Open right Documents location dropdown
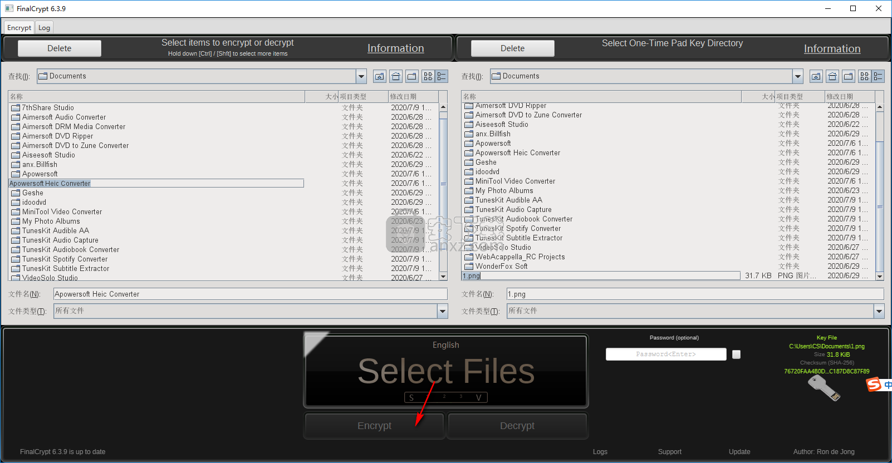This screenshot has width=892, height=463. (x=798, y=76)
